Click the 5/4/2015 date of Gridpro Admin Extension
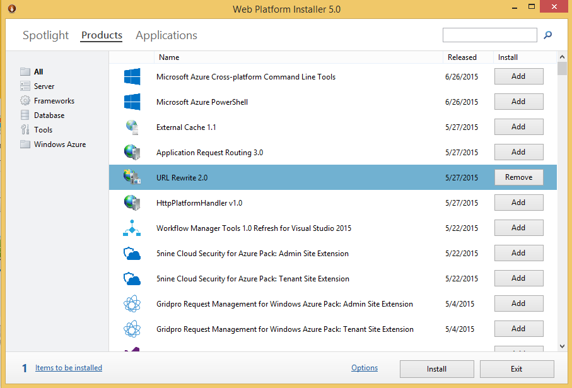 click(460, 303)
